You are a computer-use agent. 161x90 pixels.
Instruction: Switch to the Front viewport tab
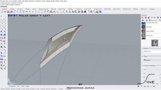click(23, 86)
